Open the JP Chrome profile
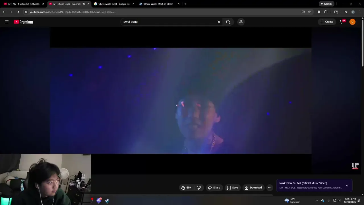 pyautogui.click(x=353, y=12)
